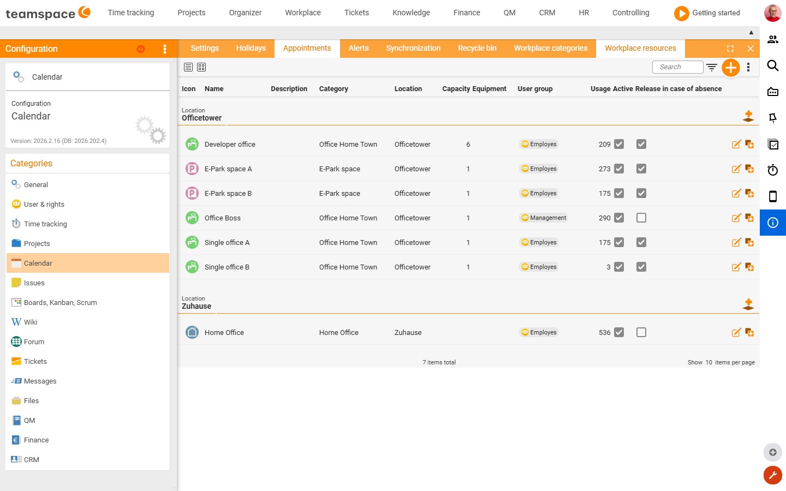Click the teamspace logo
The height and width of the screenshot is (491, 786).
[48, 13]
